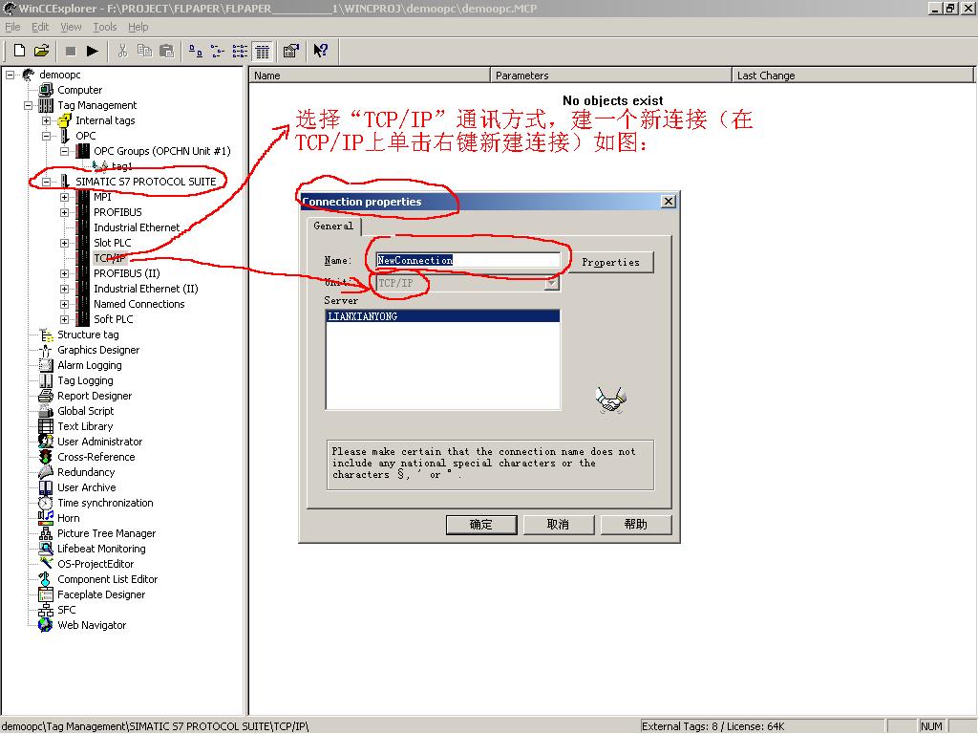Open the Tools menu
This screenshot has height=734, width=978.
coord(105,27)
